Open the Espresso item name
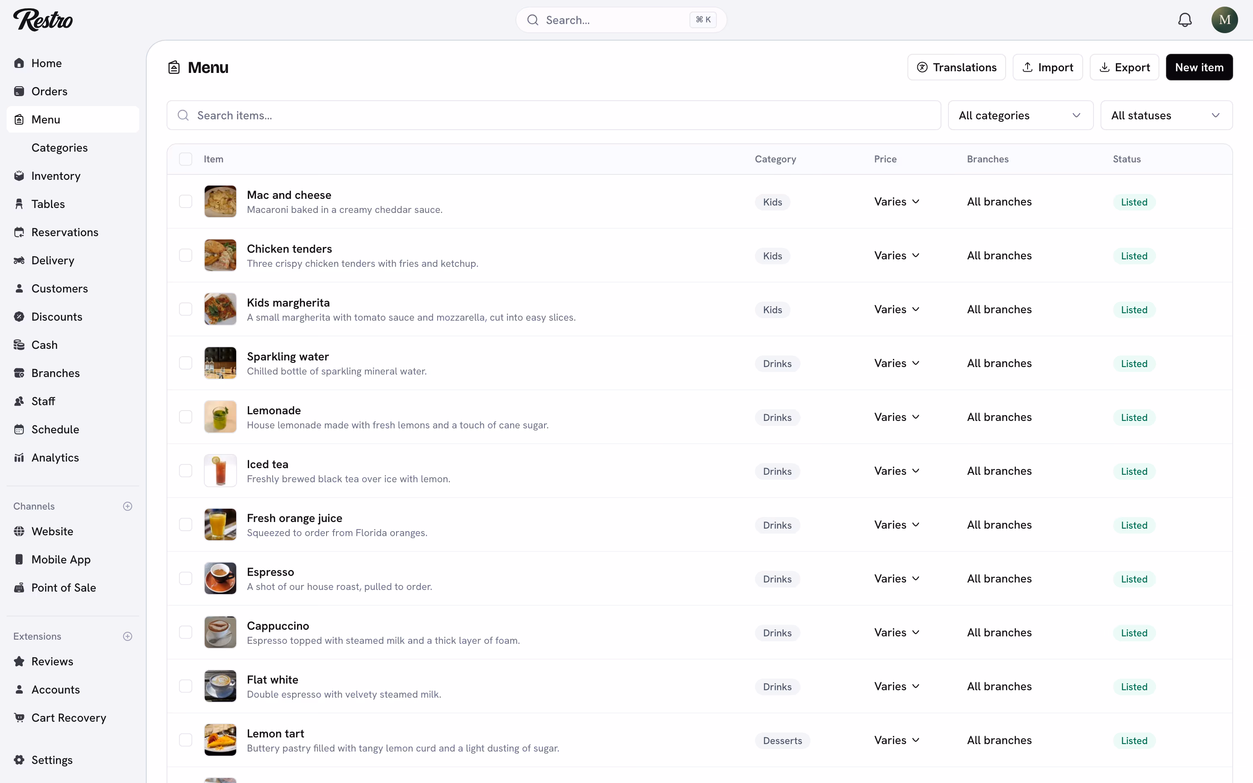This screenshot has width=1253, height=783. tap(270, 572)
